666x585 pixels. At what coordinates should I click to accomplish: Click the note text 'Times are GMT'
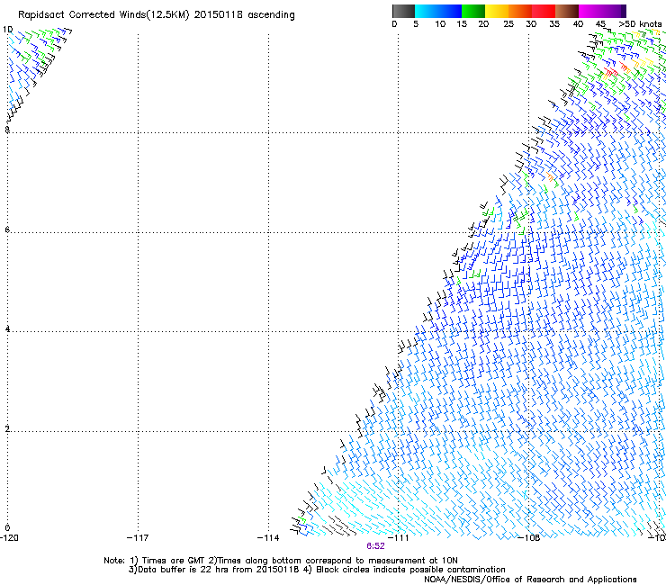coord(174,561)
